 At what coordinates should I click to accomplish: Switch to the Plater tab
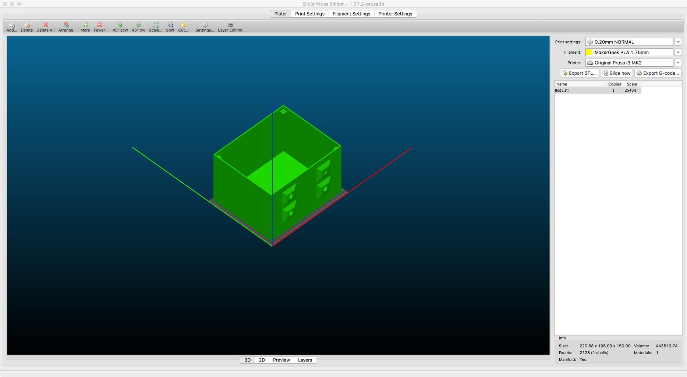[280, 14]
